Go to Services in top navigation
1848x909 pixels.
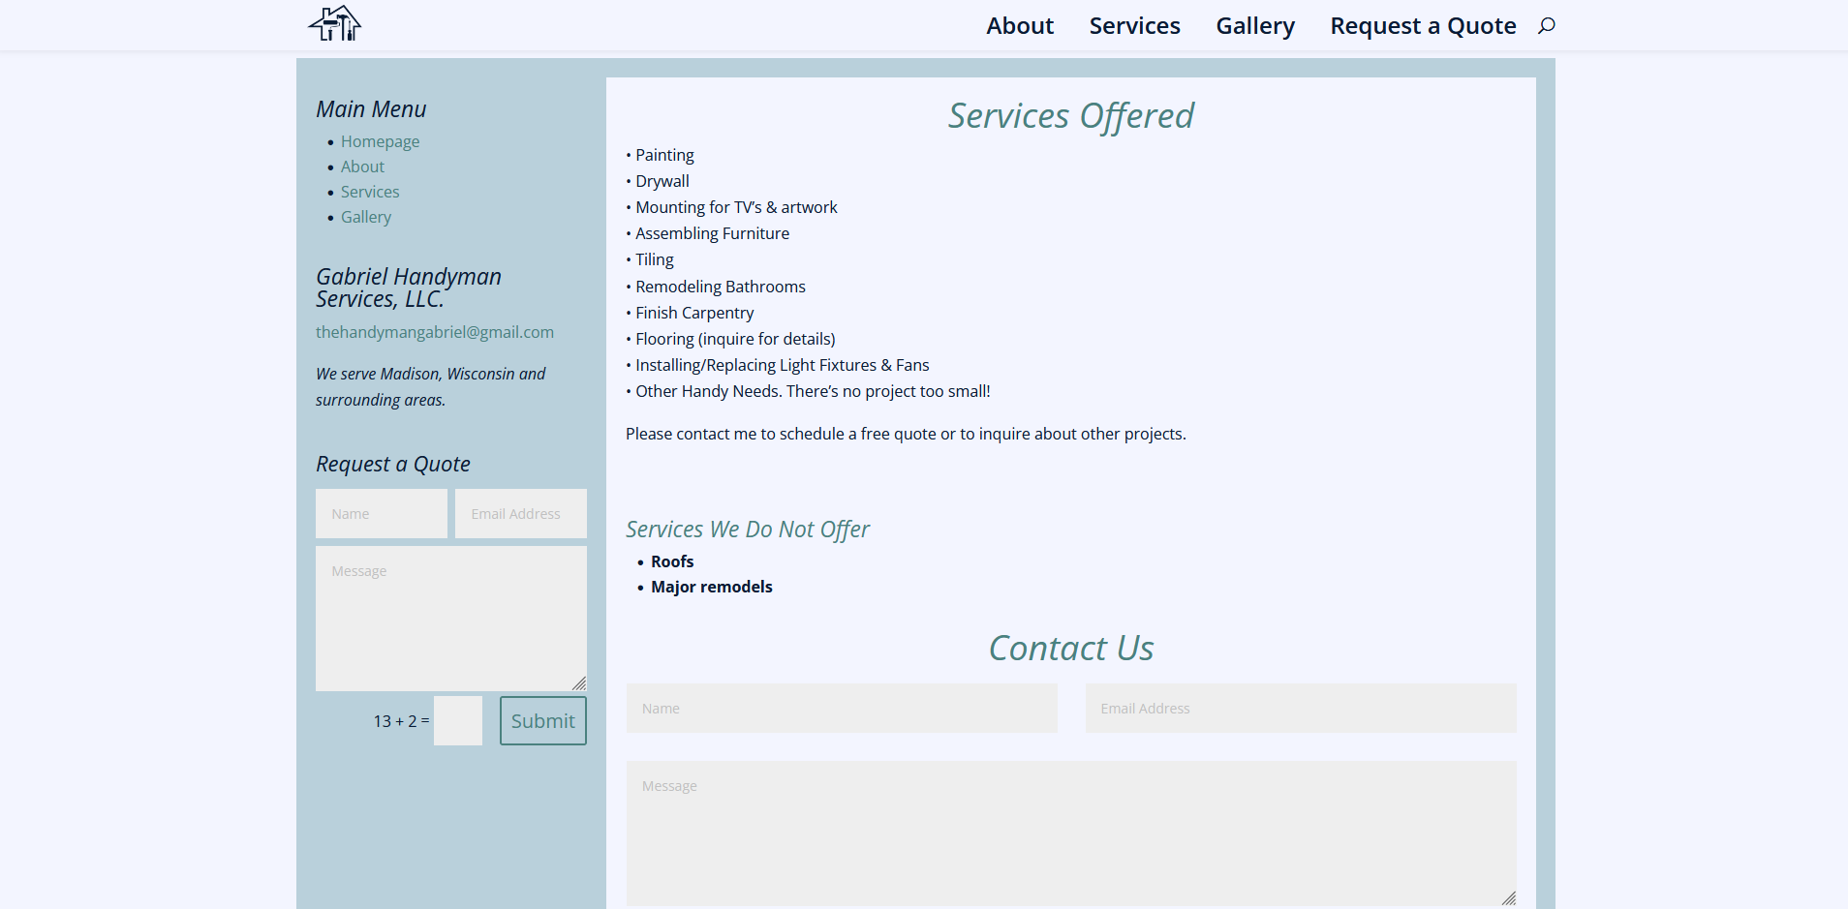point(1134,26)
